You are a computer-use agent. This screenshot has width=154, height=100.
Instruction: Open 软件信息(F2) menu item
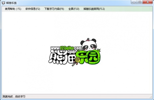(33, 9)
